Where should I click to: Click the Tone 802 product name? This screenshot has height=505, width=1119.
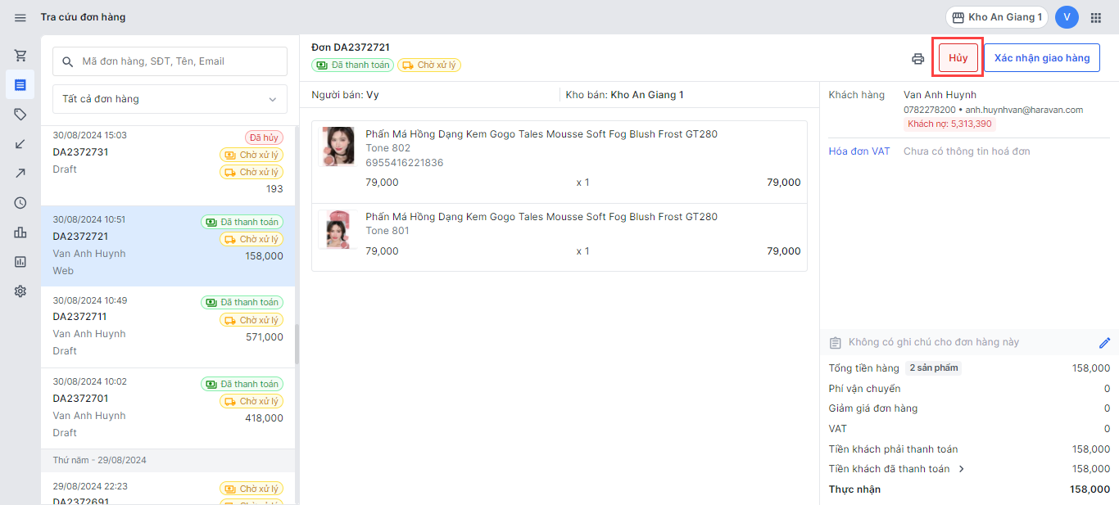pyautogui.click(x=541, y=134)
